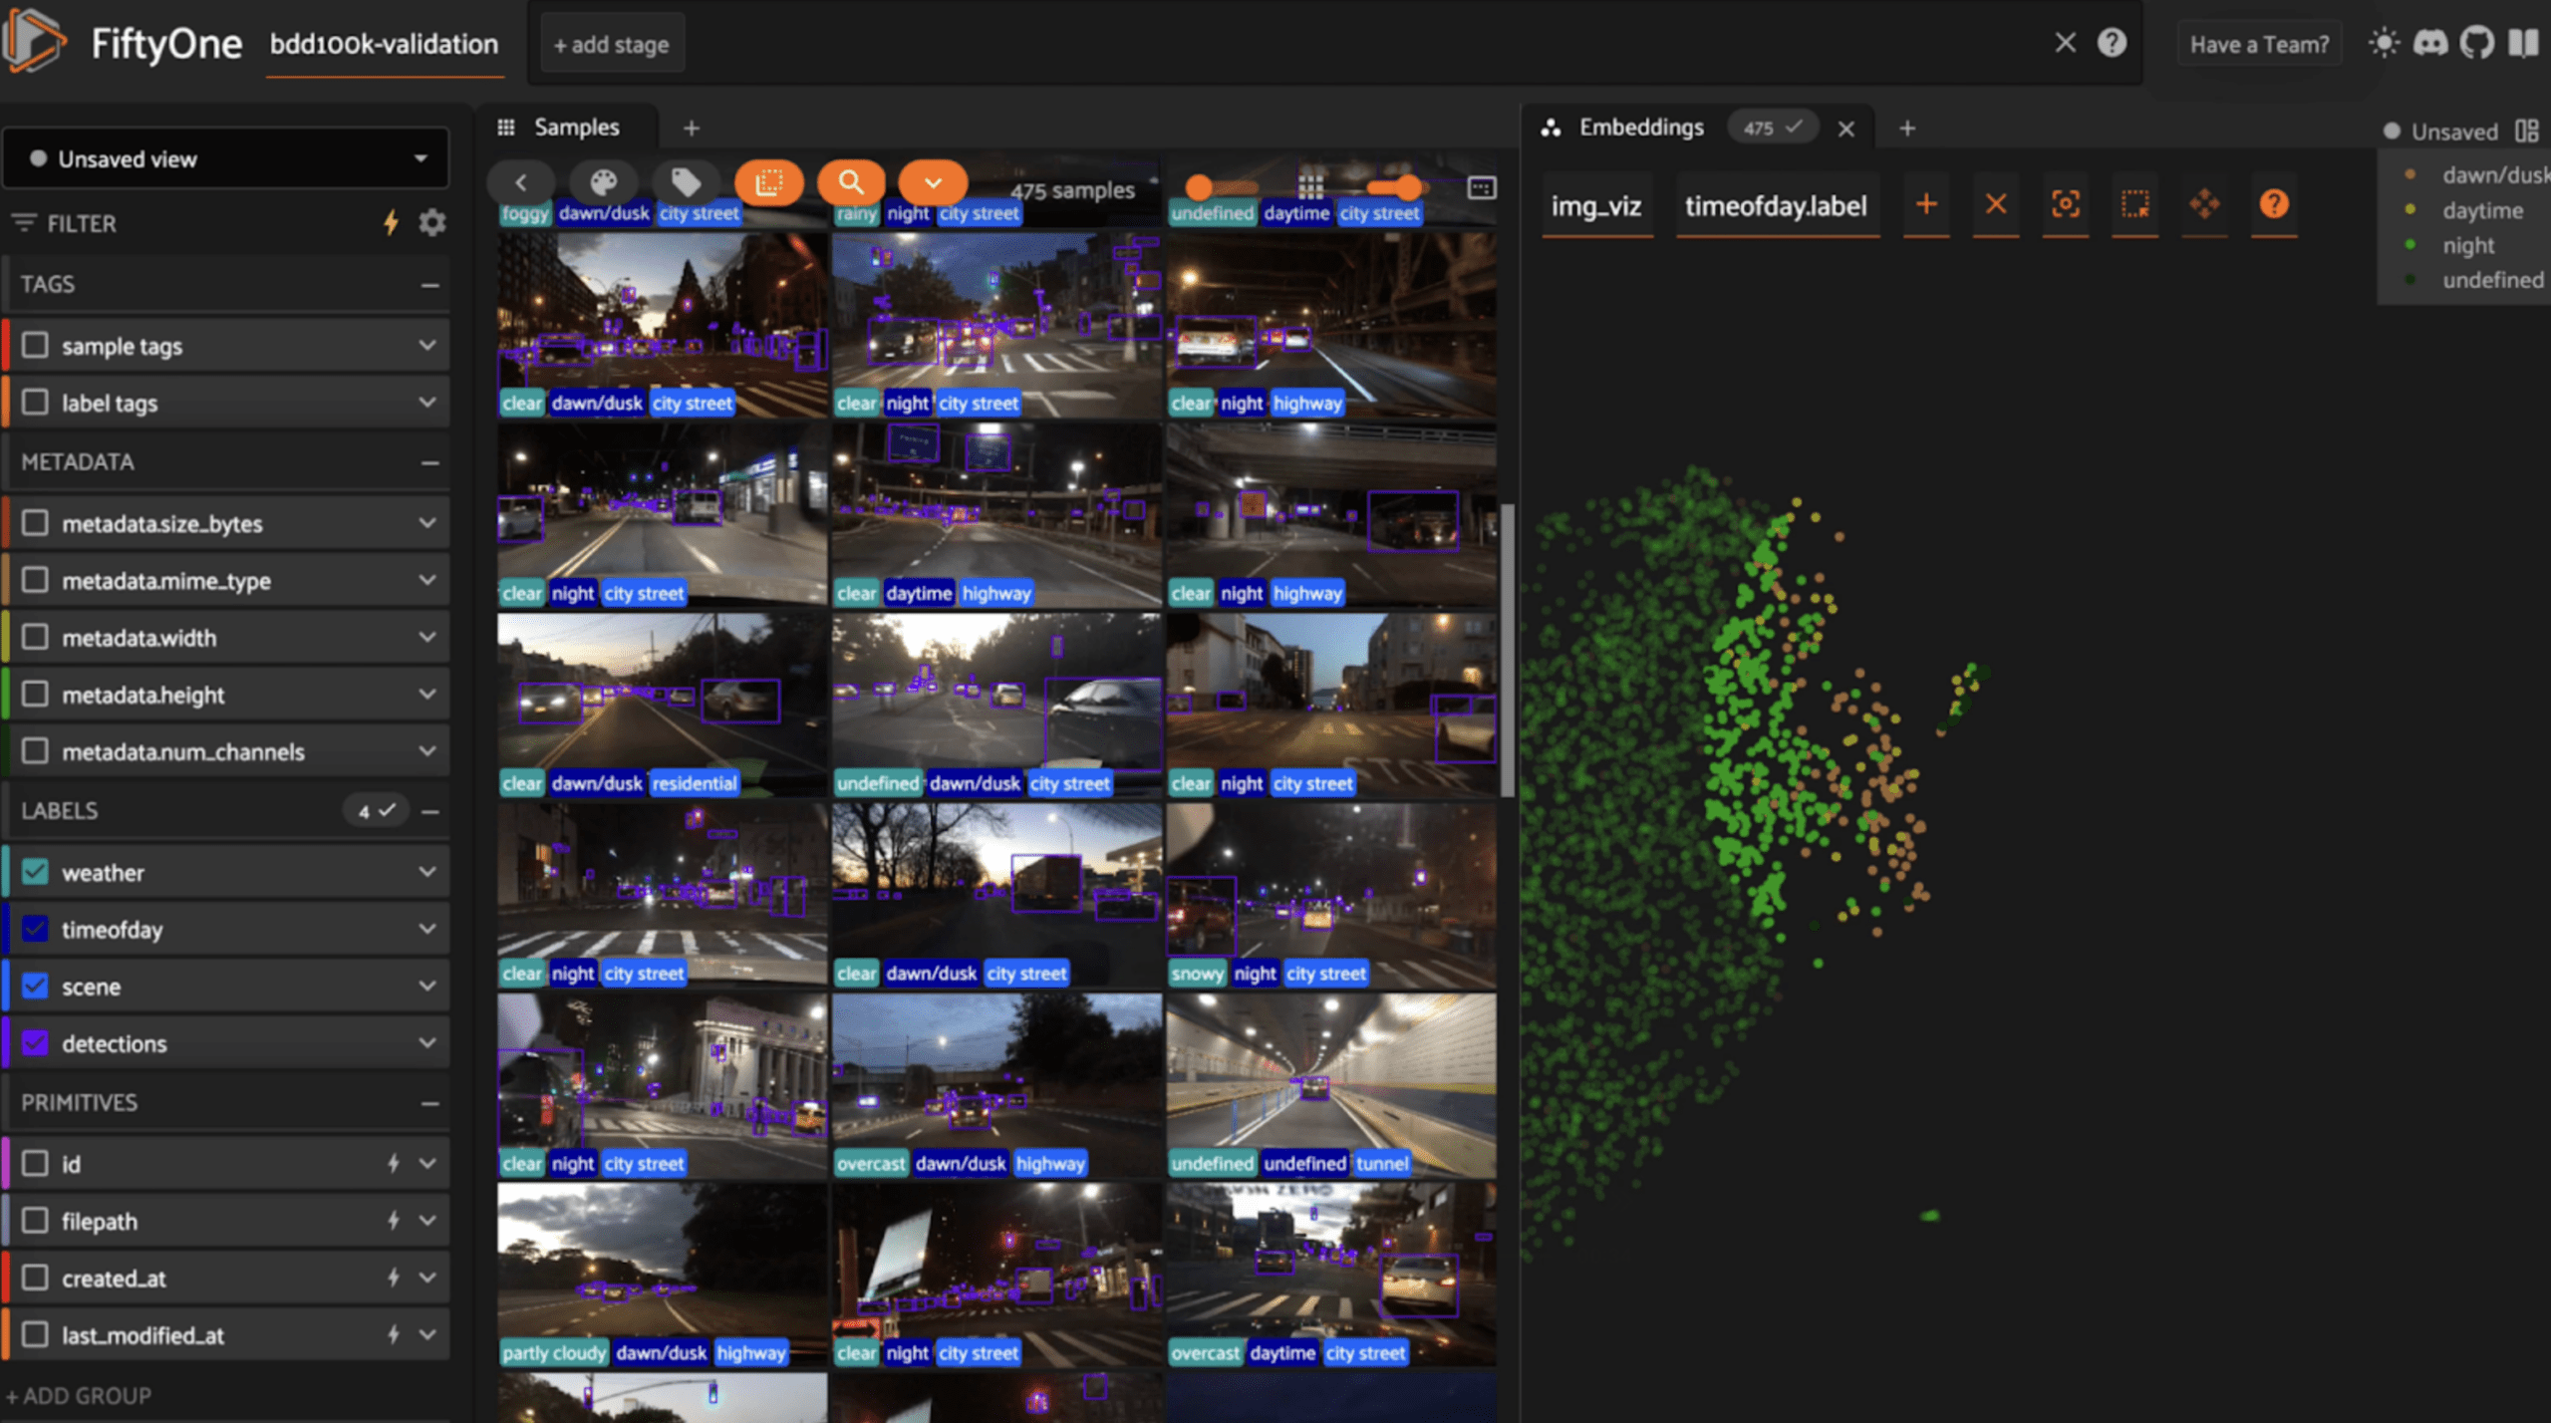Click the back arrow in samples toolbar
The width and height of the screenshot is (2551, 1423).
pos(520,182)
